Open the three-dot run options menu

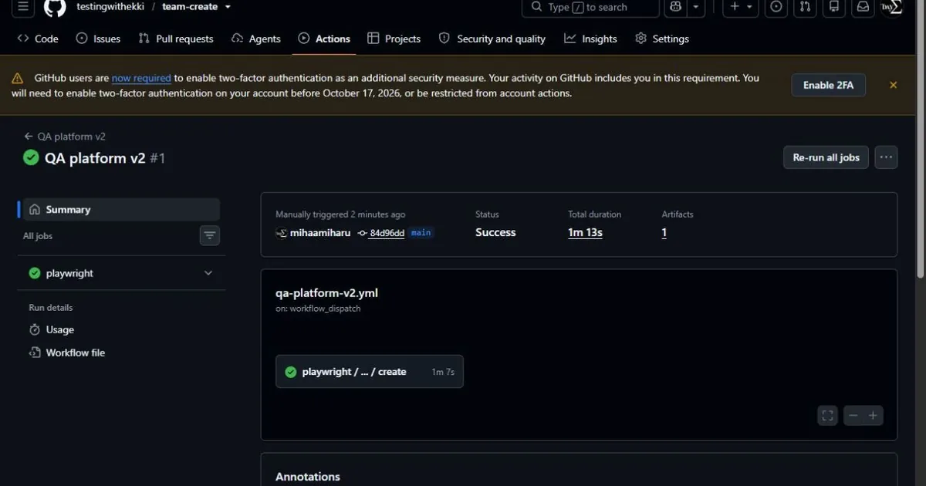pyautogui.click(x=886, y=157)
